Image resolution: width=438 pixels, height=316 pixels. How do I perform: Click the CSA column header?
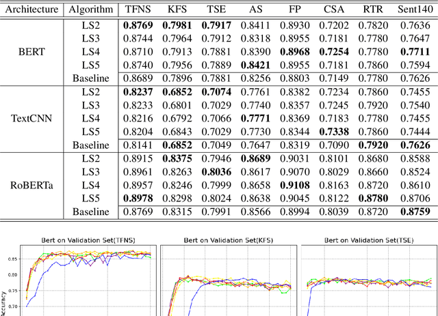(335, 10)
